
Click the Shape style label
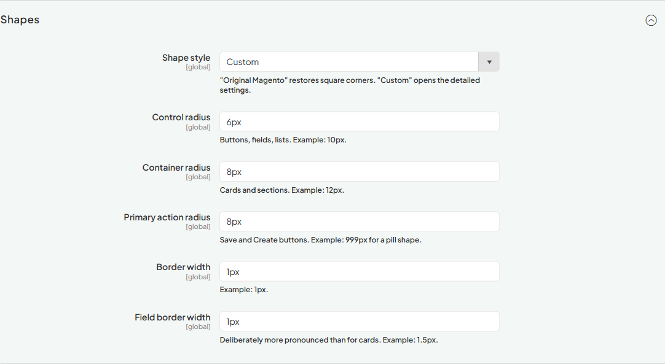[186, 58]
